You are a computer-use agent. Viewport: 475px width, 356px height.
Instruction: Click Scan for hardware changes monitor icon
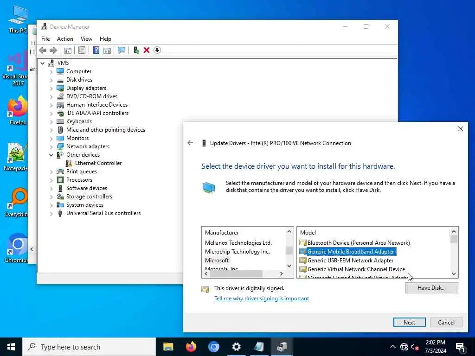point(122,50)
